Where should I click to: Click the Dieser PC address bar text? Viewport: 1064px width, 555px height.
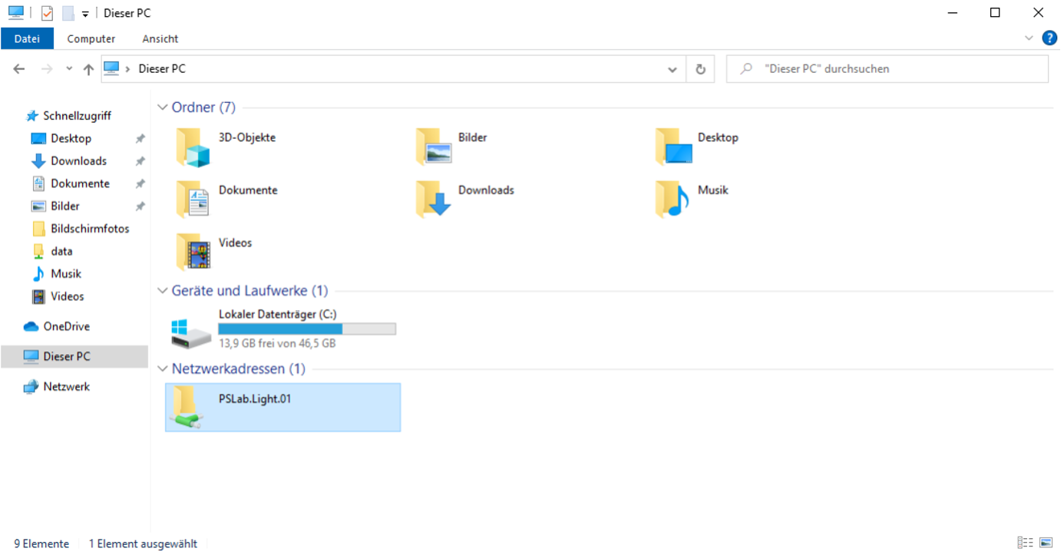tap(162, 69)
